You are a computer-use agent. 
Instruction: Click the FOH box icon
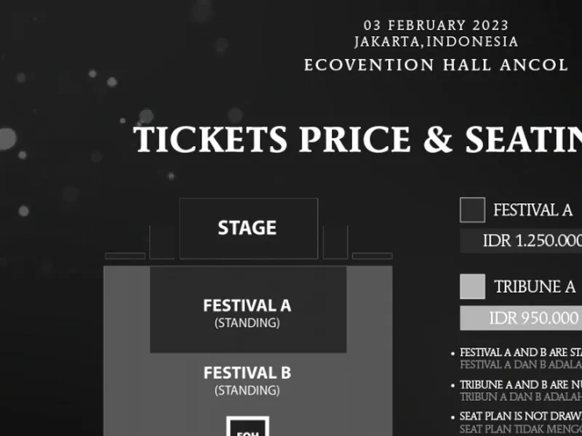tap(247, 426)
